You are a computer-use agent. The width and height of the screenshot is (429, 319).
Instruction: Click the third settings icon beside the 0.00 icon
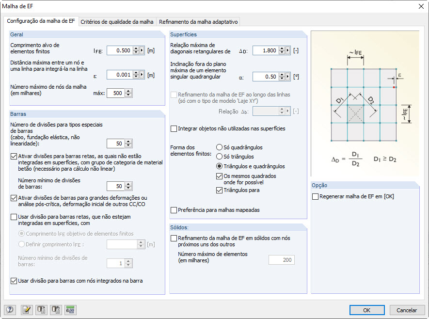56,310
